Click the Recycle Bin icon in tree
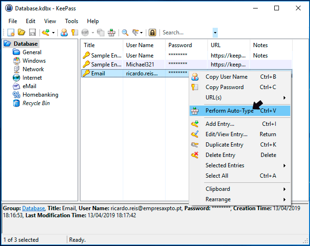The image size is (310, 246). (16, 103)
